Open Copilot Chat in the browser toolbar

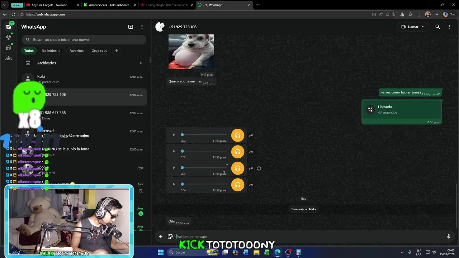[x=449, y=14]
